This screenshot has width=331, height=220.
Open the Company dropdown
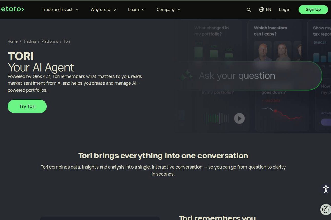pos(168,10)
